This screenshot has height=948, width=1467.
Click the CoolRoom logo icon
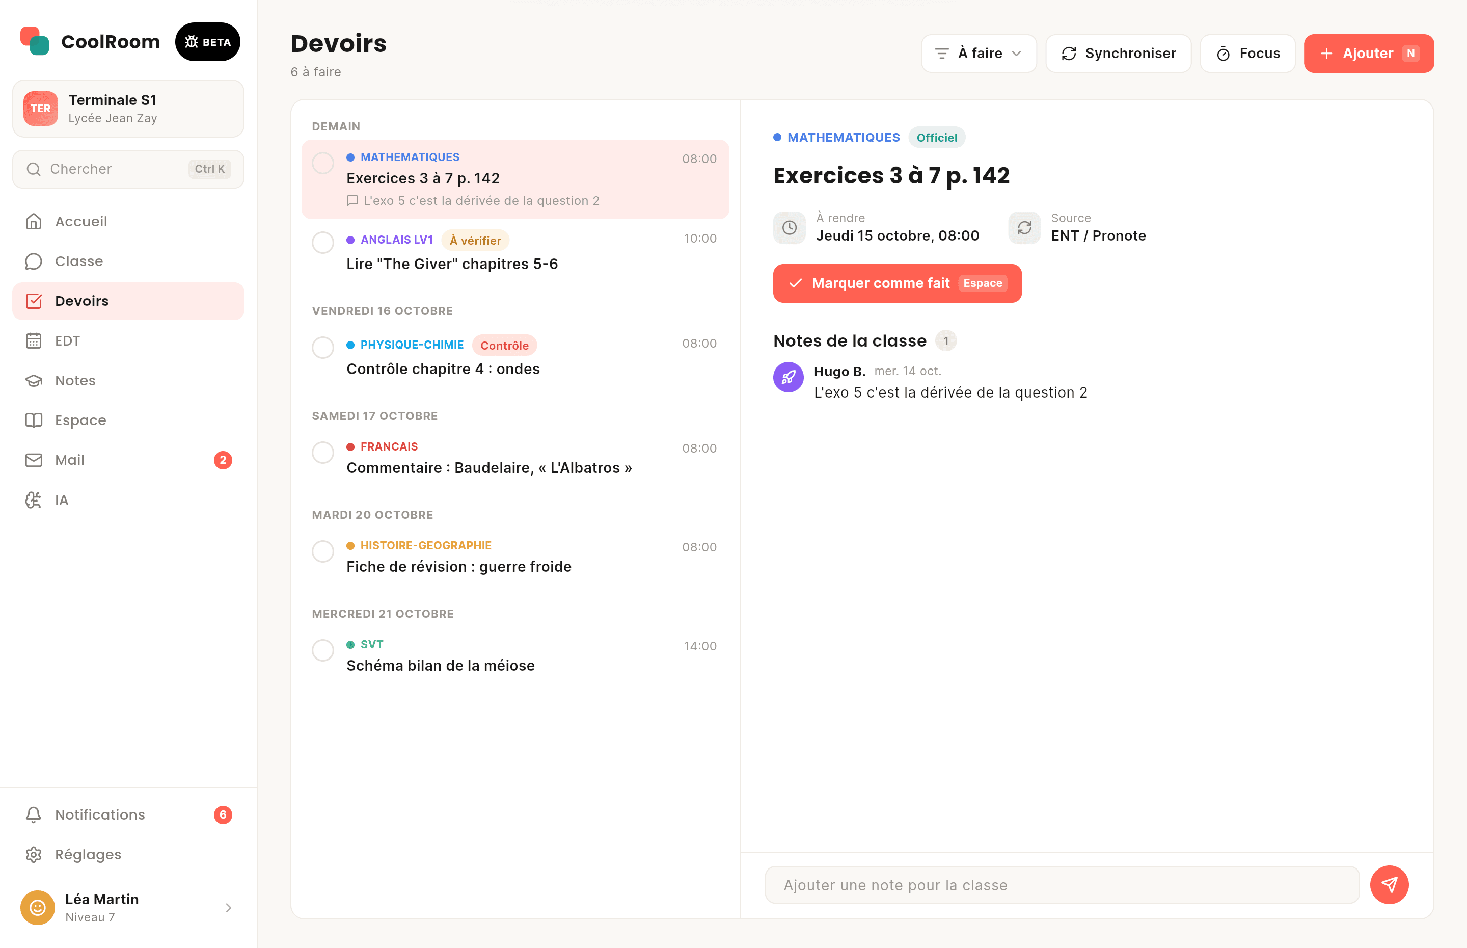tap(35, 41)
